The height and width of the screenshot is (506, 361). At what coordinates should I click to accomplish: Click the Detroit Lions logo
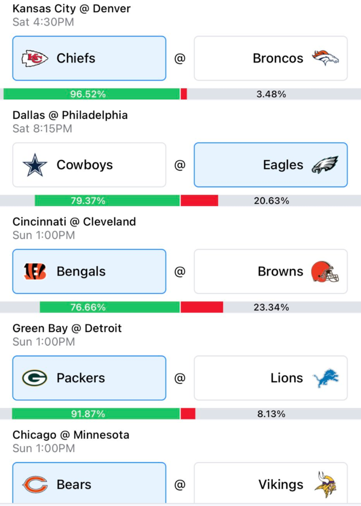coord(326,378)
